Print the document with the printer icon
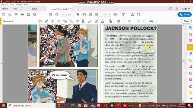Screen dimensions: 193x108 (x=22, y=15)
